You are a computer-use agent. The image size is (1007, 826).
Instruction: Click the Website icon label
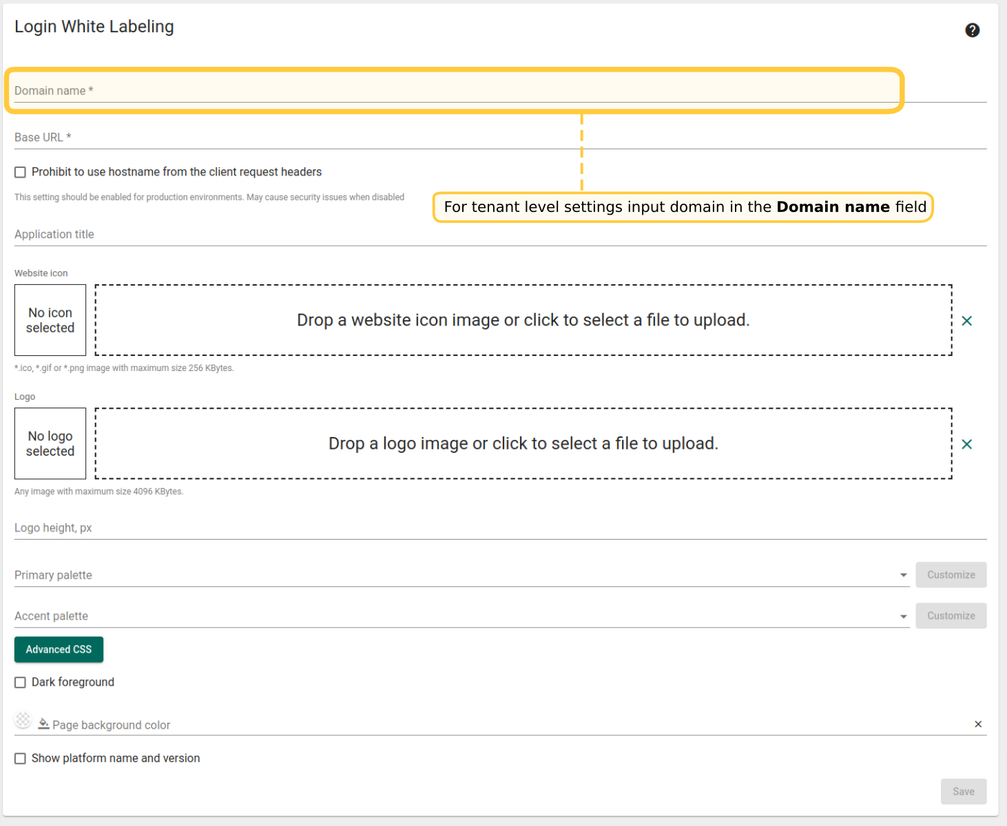tap(41, 273)
